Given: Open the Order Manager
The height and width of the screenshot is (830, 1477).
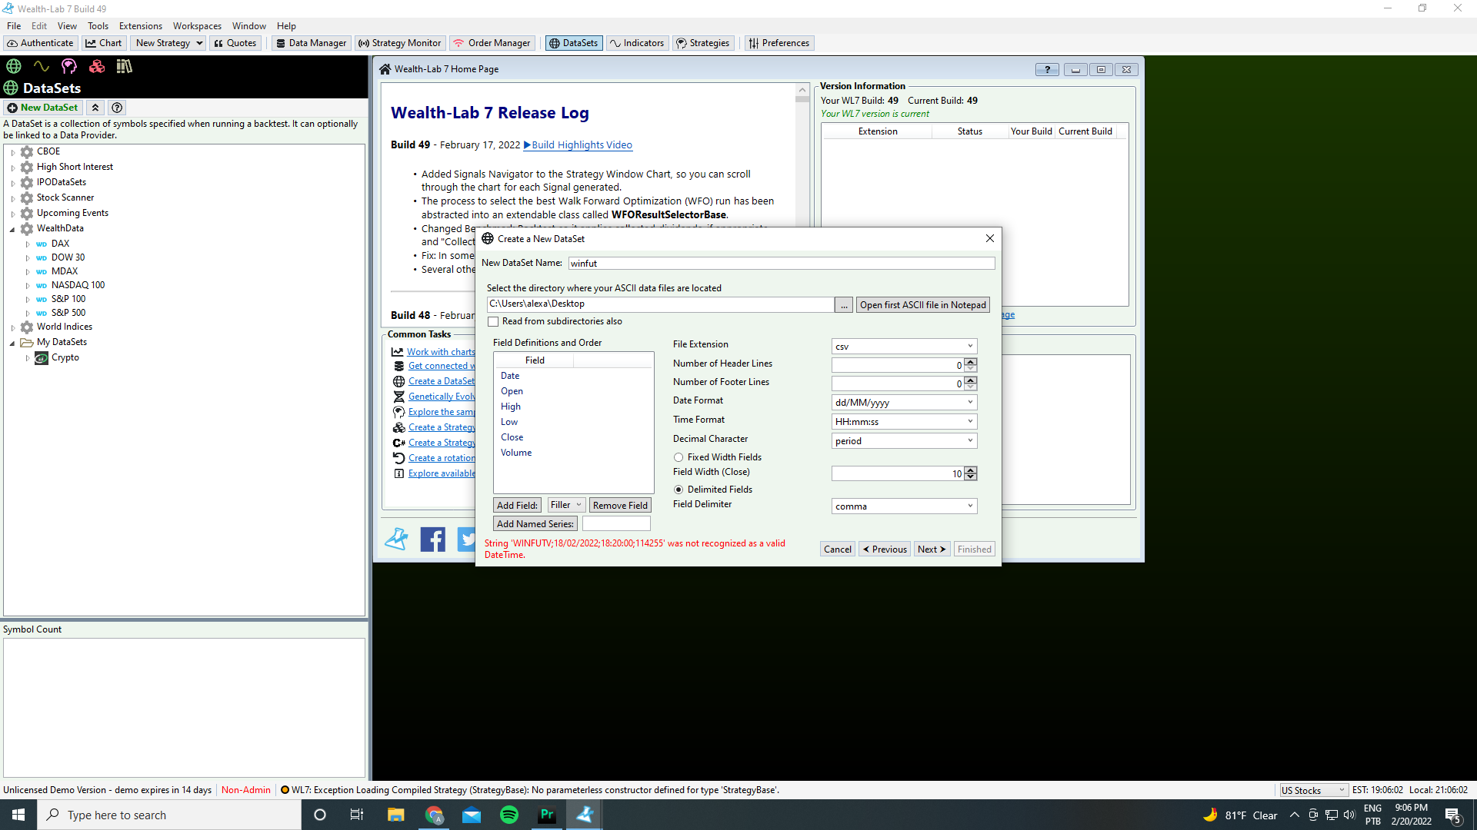Looking at the screenshot, I should 492,43.
